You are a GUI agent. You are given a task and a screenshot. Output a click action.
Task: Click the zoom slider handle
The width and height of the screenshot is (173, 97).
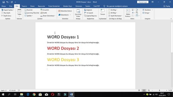point(159,91)
